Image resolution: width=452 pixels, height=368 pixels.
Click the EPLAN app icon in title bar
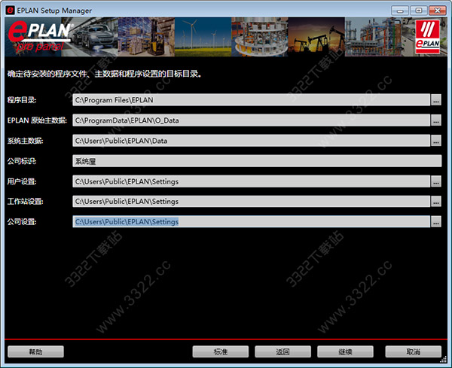pos(10,11)
